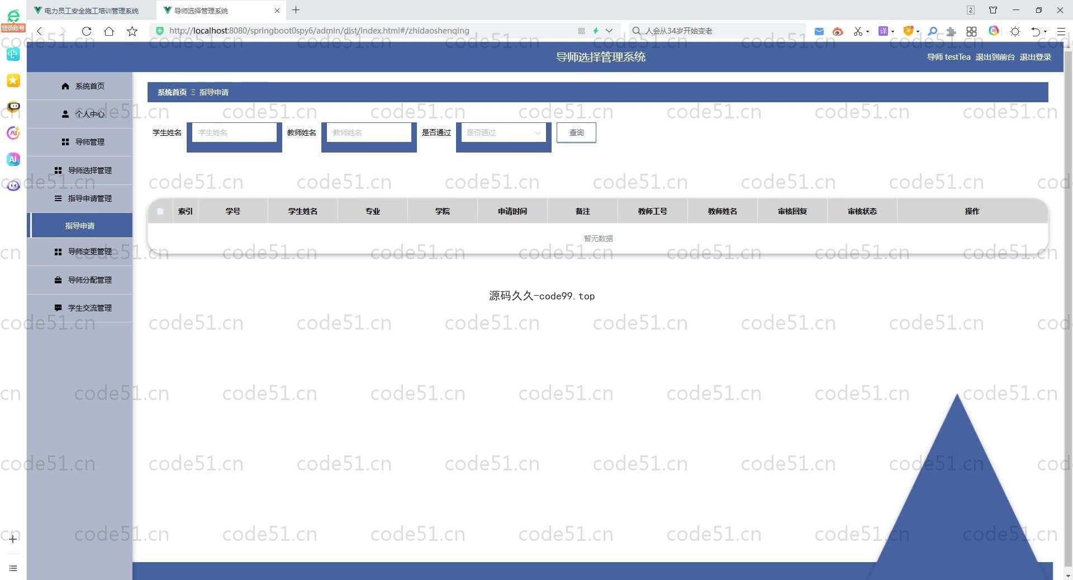Open the purple ring AI sidebar icon
The image size is (1073, 580).
coord(13,133)
